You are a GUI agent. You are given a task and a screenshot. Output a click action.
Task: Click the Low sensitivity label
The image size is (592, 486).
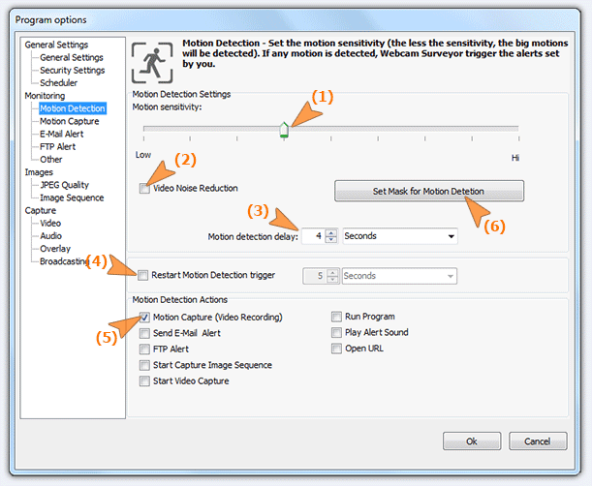point(143,155)
